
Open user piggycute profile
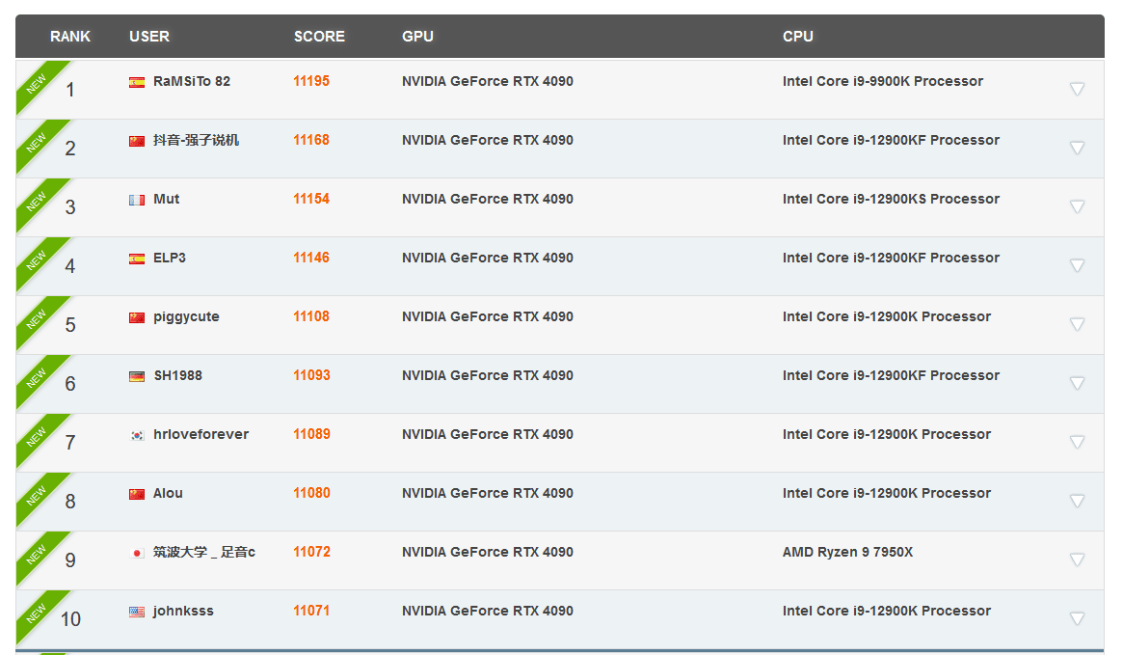(x=186, y=316)
